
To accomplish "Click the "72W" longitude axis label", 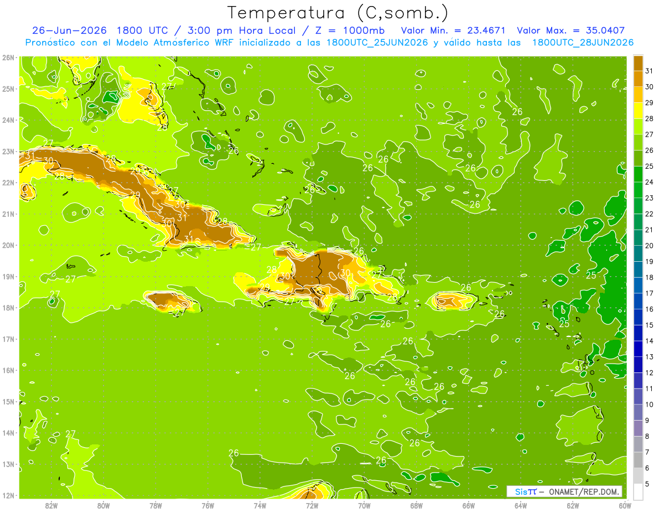I will point(312,505).
